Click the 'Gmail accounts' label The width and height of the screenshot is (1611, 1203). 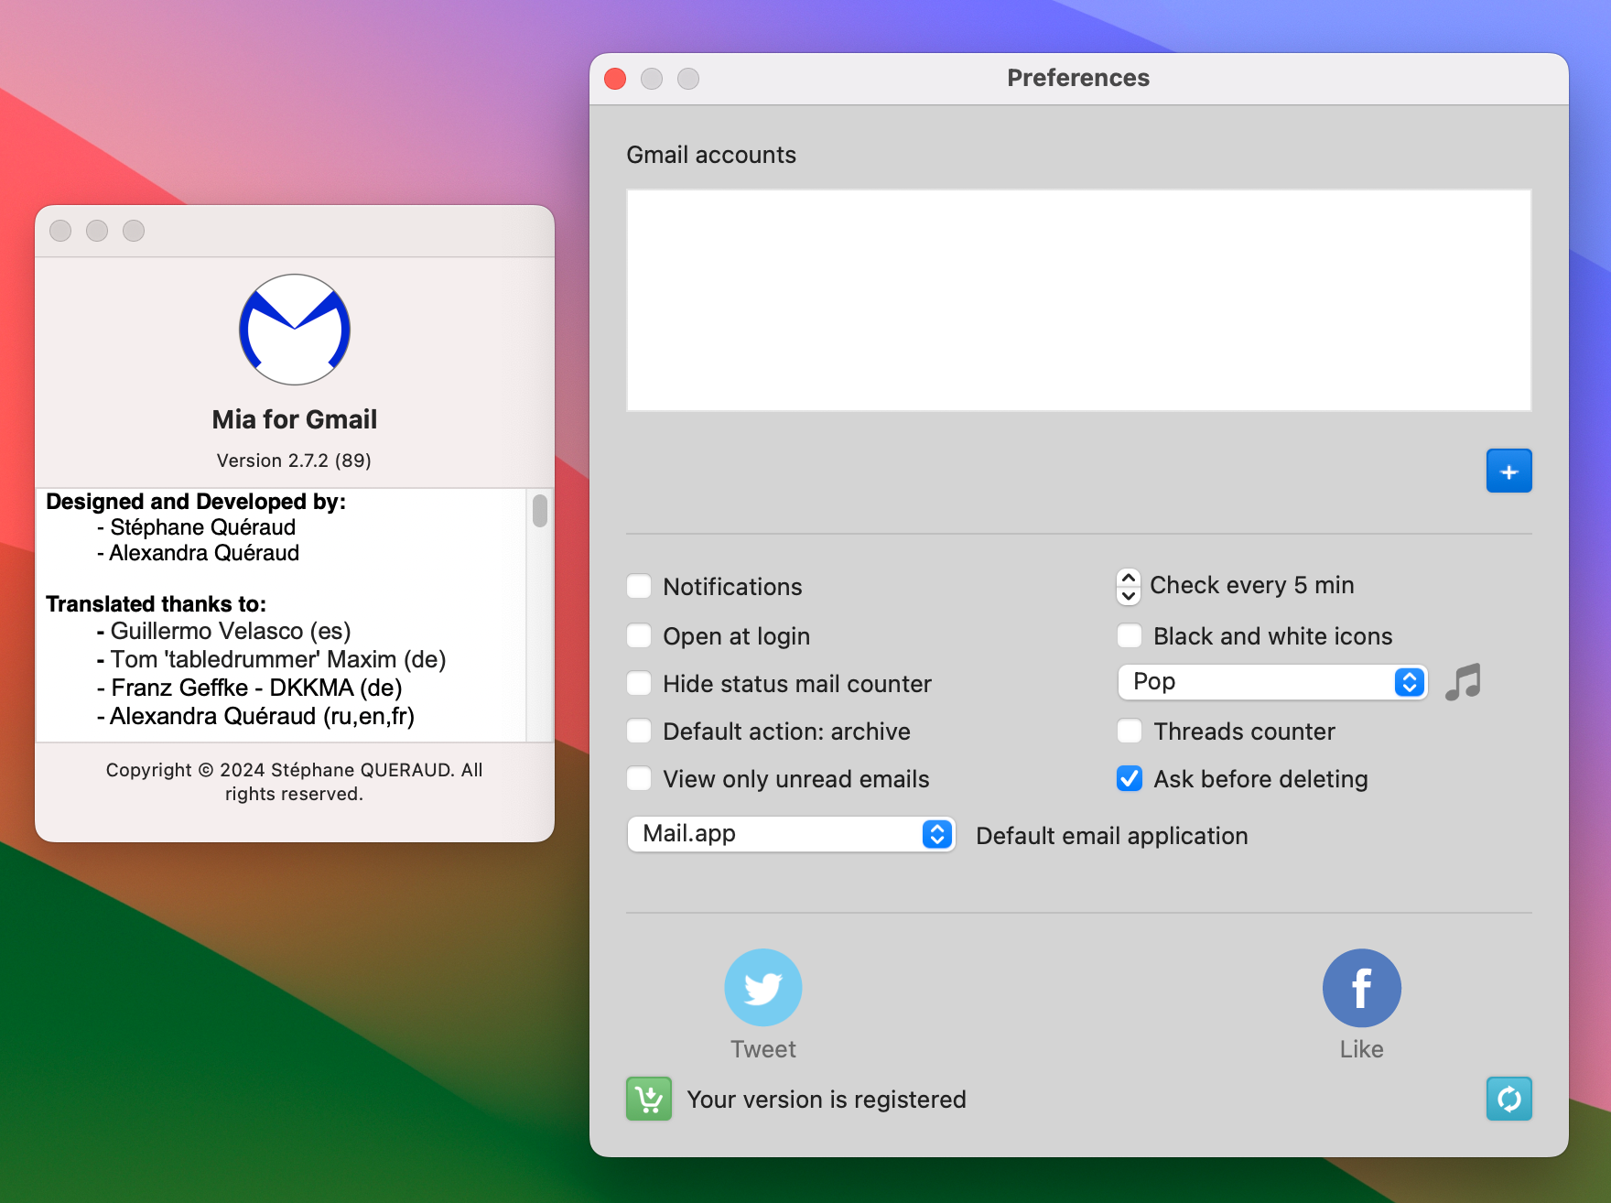(x=711, y=155)
